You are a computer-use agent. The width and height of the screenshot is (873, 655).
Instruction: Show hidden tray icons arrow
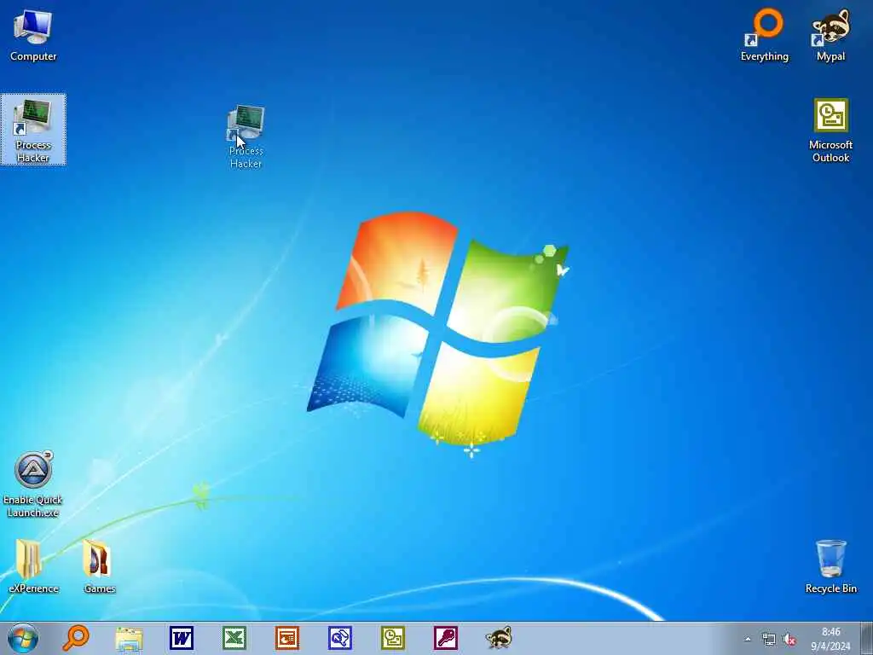748,640
